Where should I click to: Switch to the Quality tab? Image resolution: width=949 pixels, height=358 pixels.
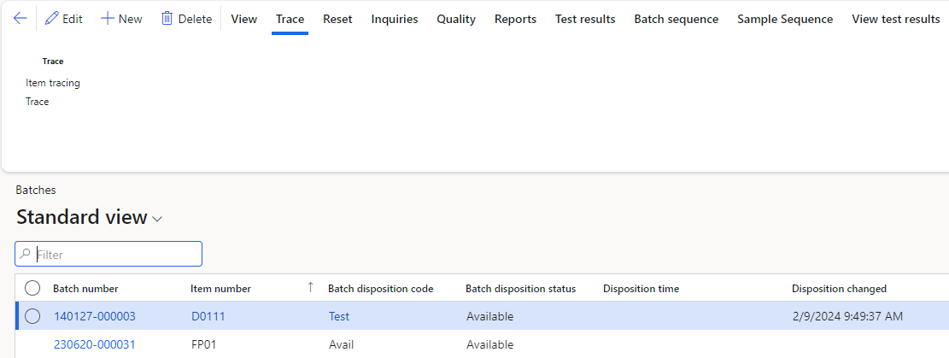click(456, 19)
